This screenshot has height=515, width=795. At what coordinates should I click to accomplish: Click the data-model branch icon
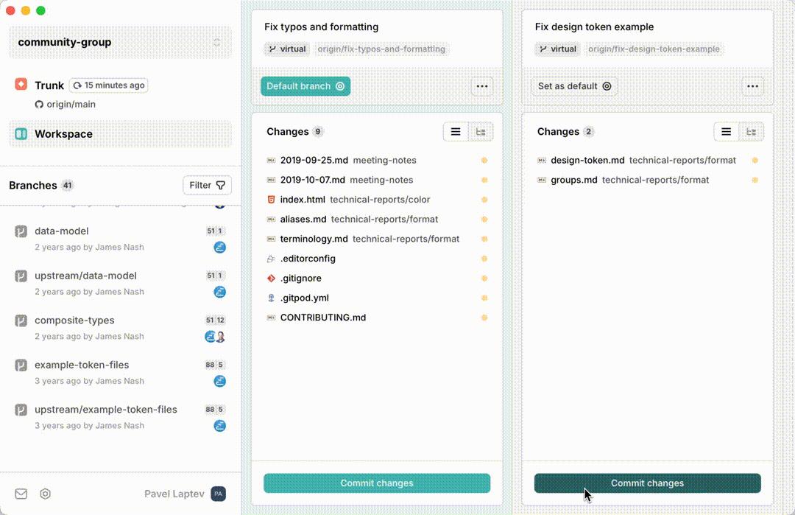21,231
